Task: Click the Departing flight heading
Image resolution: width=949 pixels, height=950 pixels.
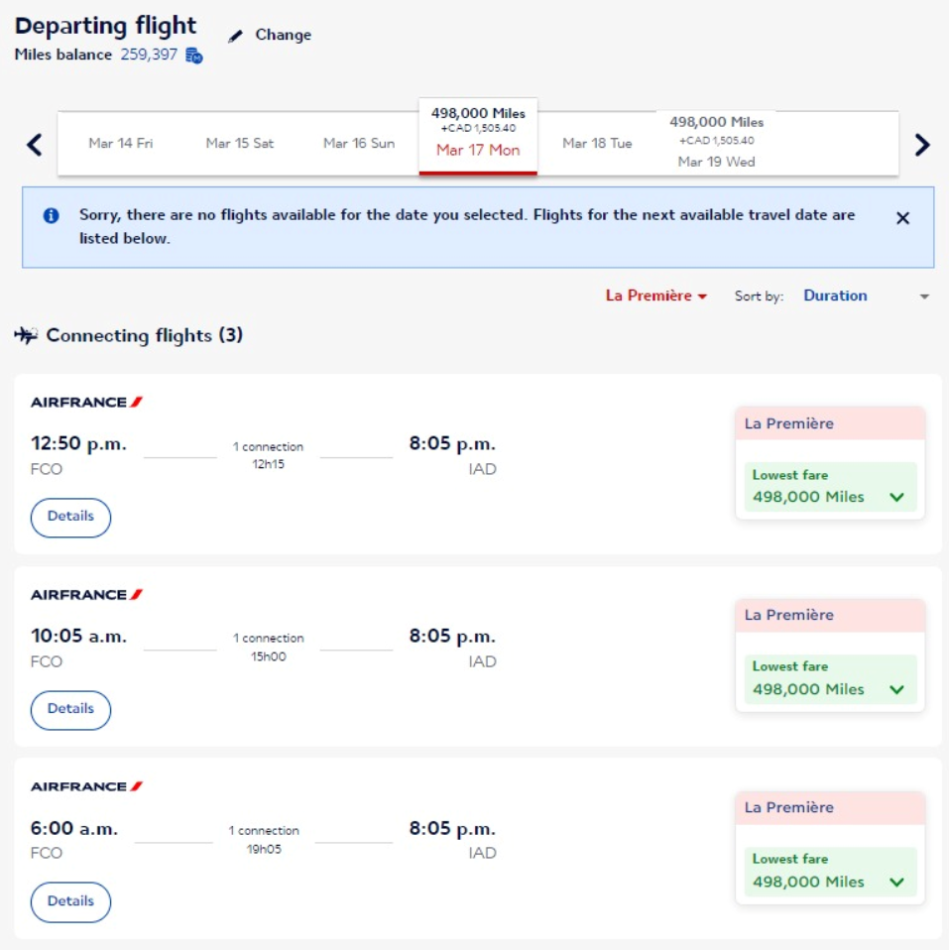Action: click(105, 26)
